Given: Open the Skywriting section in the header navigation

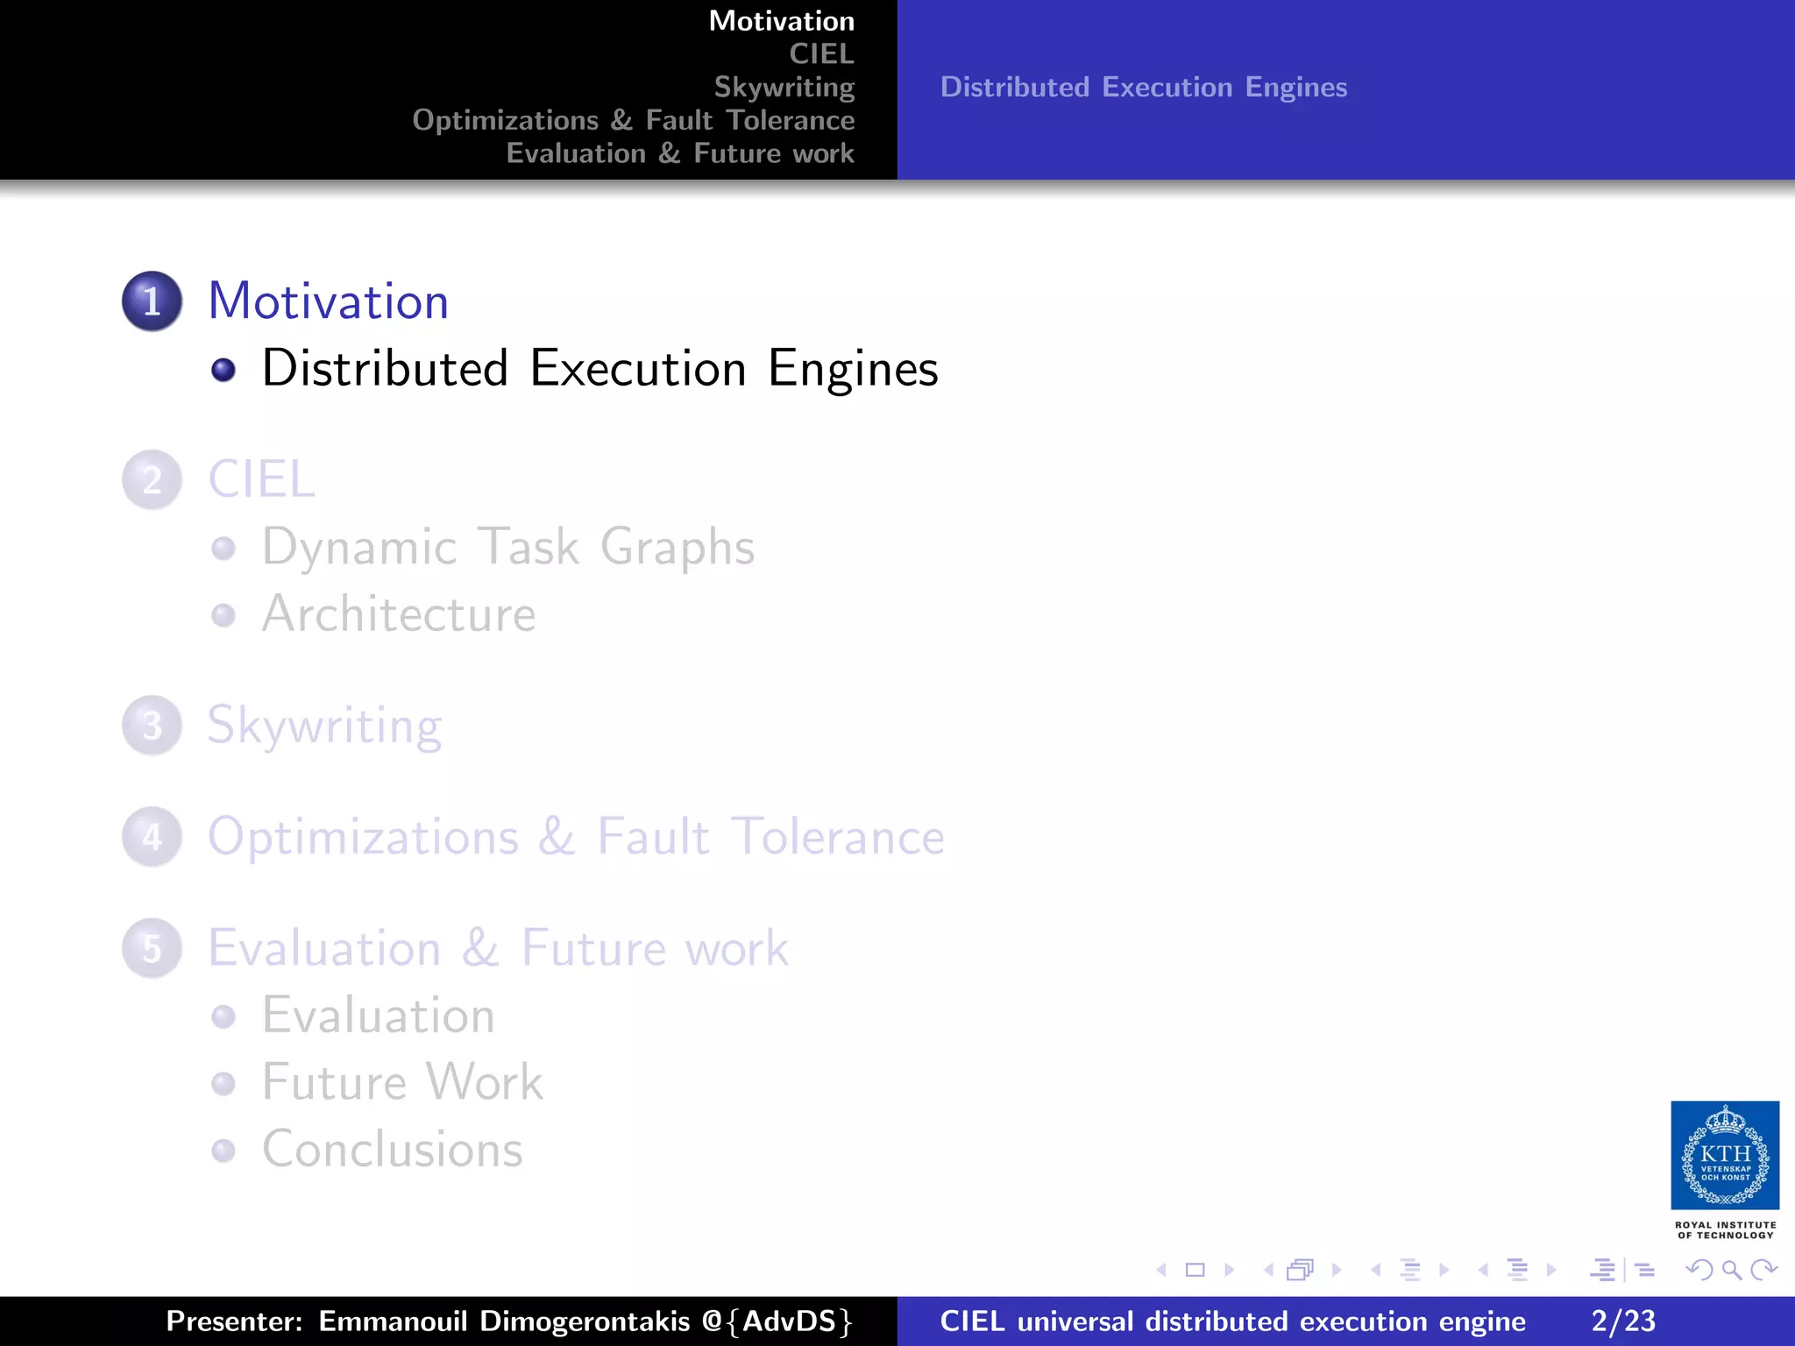Looking at the screenshot, I should [784, 88].
